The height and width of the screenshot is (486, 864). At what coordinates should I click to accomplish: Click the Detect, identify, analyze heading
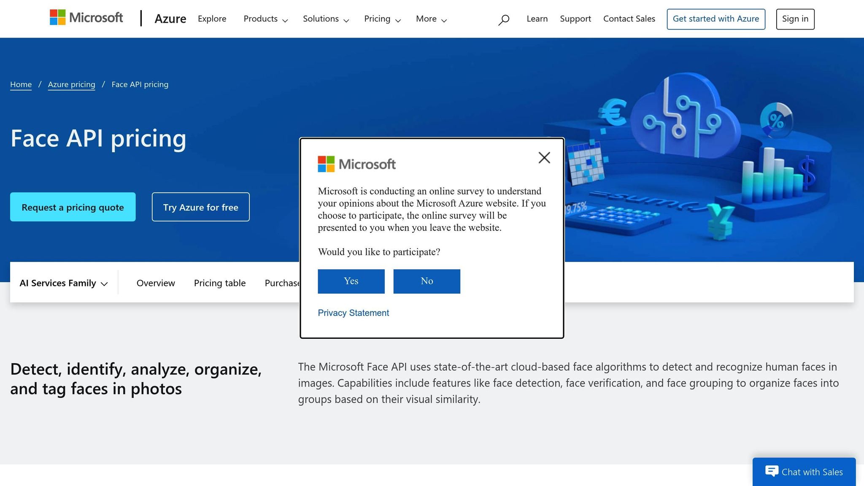(136, 379)
